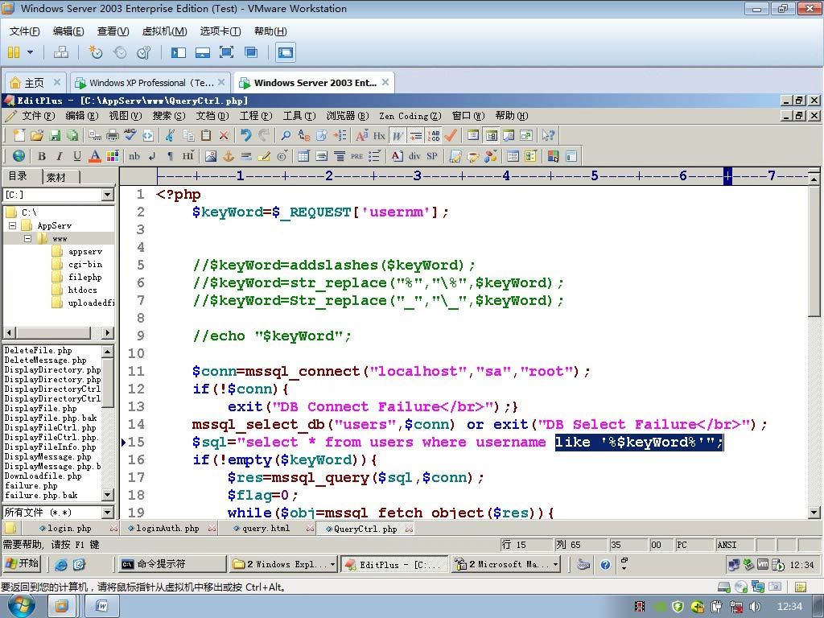Open the EditPlus 文件(F) menu

coord(38,116)
